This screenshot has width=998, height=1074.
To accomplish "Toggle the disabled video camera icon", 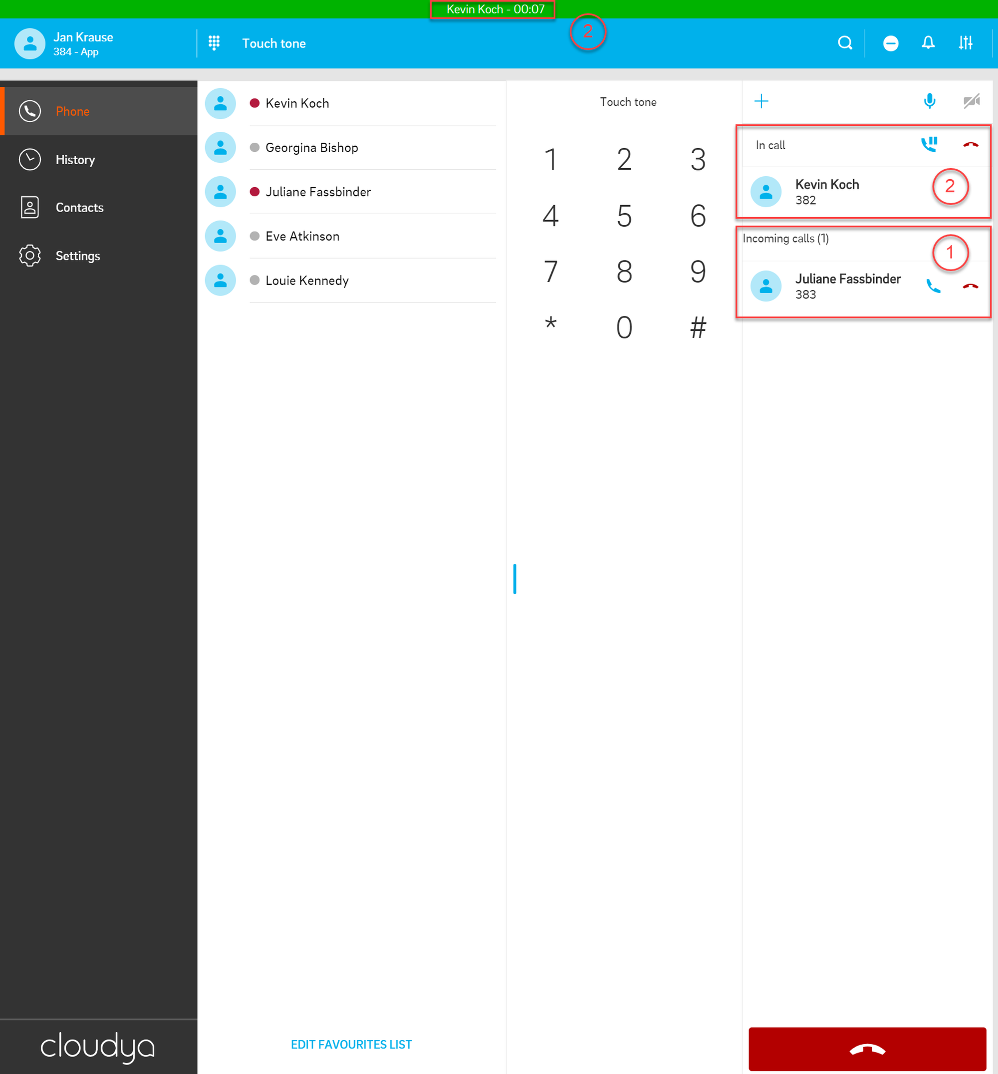I will (x=971, y=101).
